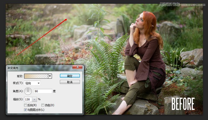
Task: Click the white BEFORE text on photo
Action: (183, 104)
